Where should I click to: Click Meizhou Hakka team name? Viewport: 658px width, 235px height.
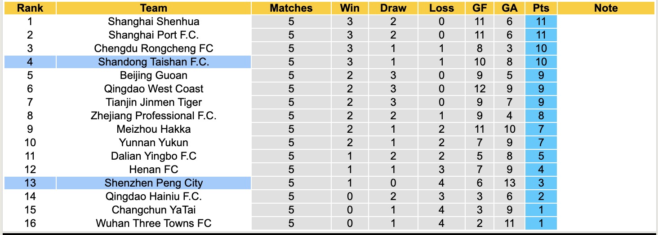click(153, 129)
